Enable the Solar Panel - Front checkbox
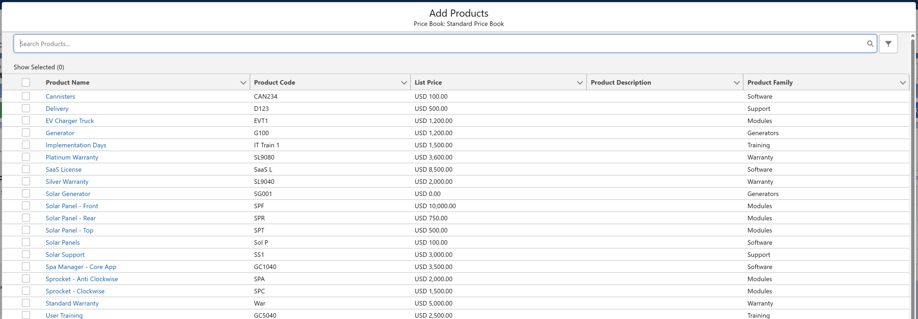This screenshot has width=918, height=319. point(25,206)
